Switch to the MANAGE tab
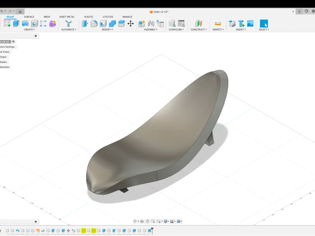 coord(127,17)
